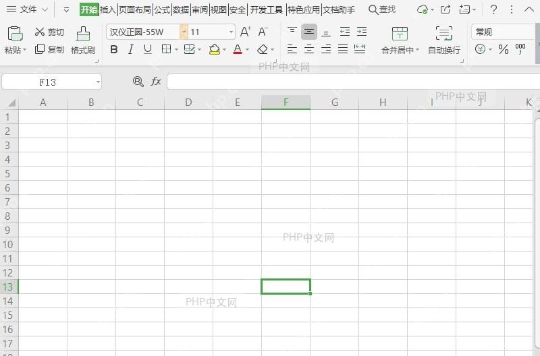Viewport: 540px width, 356px height.
Task: Expand the Paste options dropdown arrow
Action: coord(24,50)
